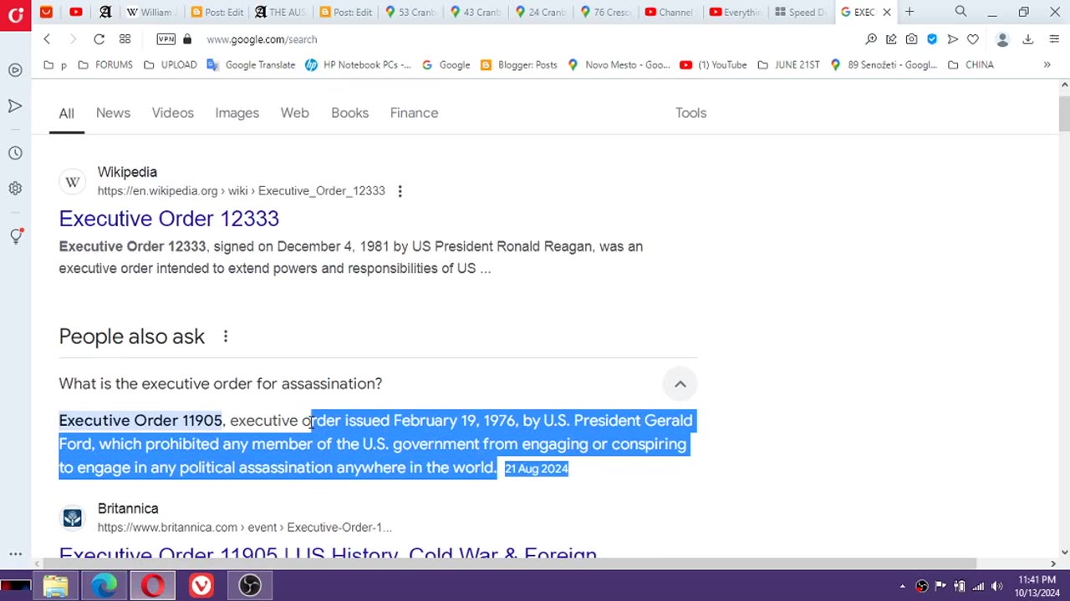The width and height of the screenshot is (1070, 601).
Task: Open the user profile account icon
Action: 1002,39
